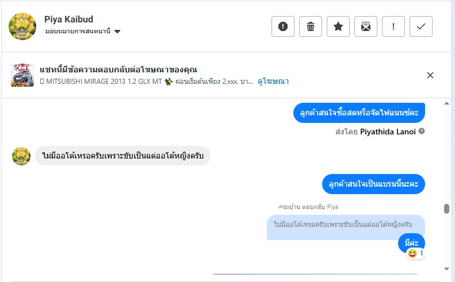Mark conversation as unread via envelope icon
The width and height of the screenshot is (455, 282).
coord(366,26)
